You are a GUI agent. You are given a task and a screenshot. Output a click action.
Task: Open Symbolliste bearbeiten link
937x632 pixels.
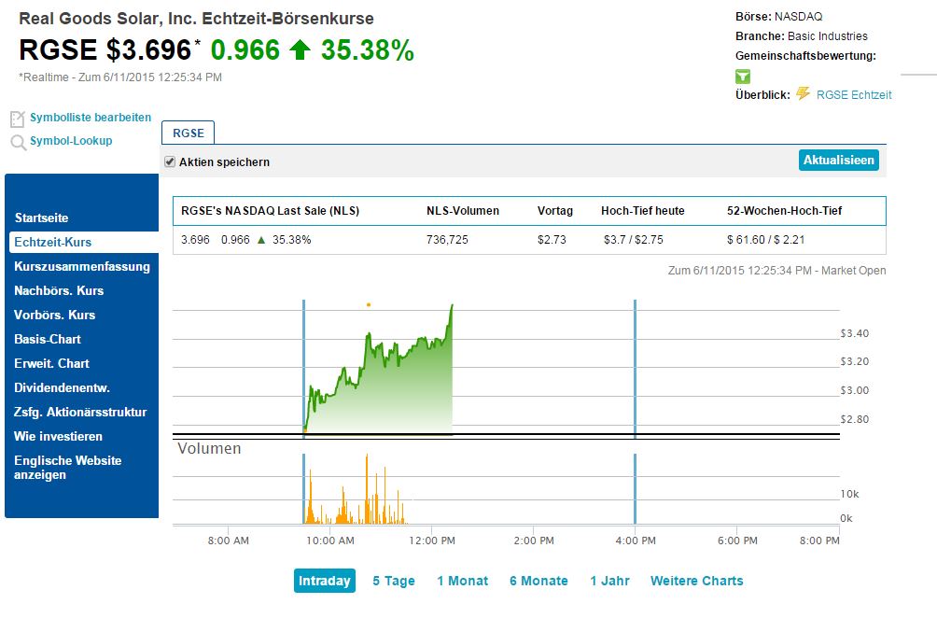click(91, 118)
